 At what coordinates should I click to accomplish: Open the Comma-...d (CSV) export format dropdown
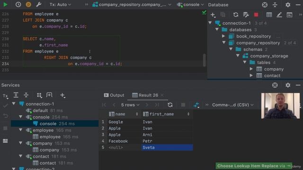232,105
